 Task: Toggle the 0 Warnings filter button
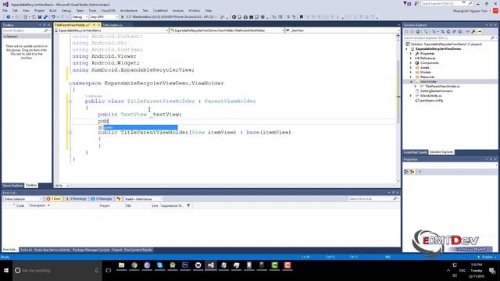click(x=76, y=199)
